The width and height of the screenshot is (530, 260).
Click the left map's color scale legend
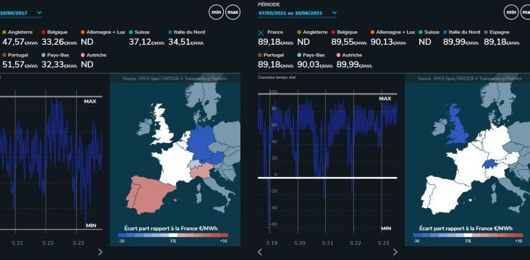click(x=173, y=235)
